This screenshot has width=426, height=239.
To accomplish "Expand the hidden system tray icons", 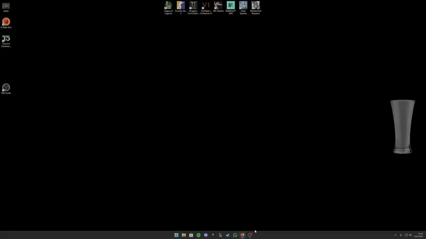I will tap(396, 235).
